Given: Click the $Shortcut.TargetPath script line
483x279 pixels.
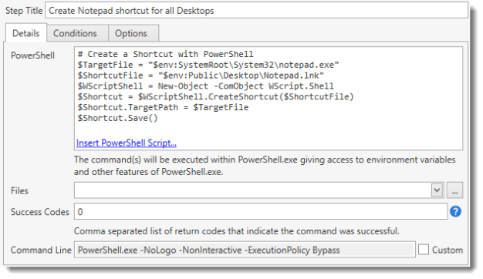Looking at the screenshot, I should [163, 107].
